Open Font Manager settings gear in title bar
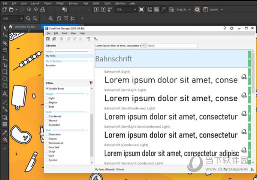 click(232, 28)
